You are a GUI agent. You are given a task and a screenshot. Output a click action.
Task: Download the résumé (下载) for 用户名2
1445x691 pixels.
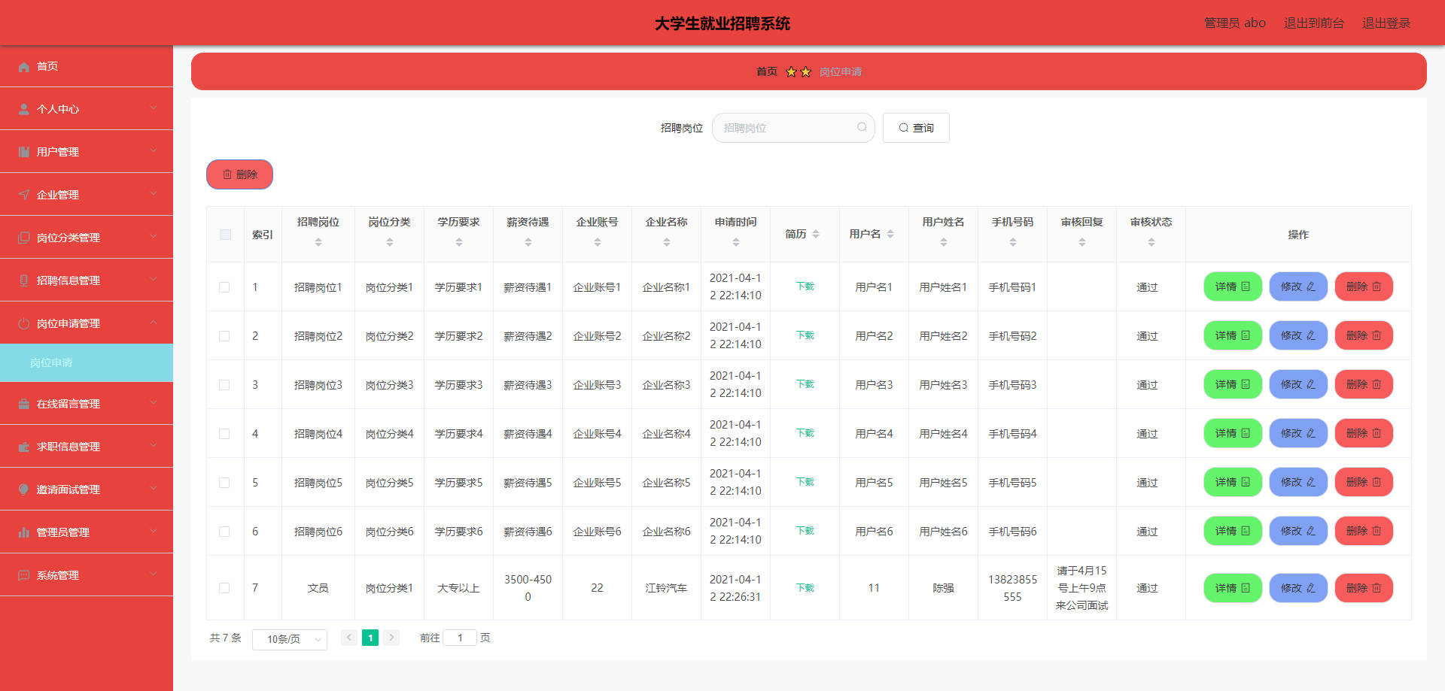805,335
